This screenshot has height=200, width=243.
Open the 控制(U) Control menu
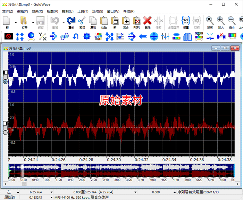click(68, 11)
